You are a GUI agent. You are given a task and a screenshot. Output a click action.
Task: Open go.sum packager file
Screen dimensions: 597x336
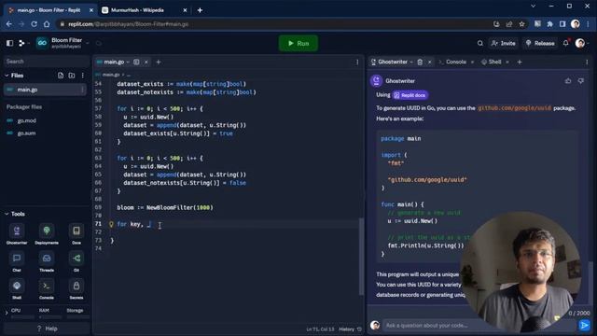tap(26, 133)
